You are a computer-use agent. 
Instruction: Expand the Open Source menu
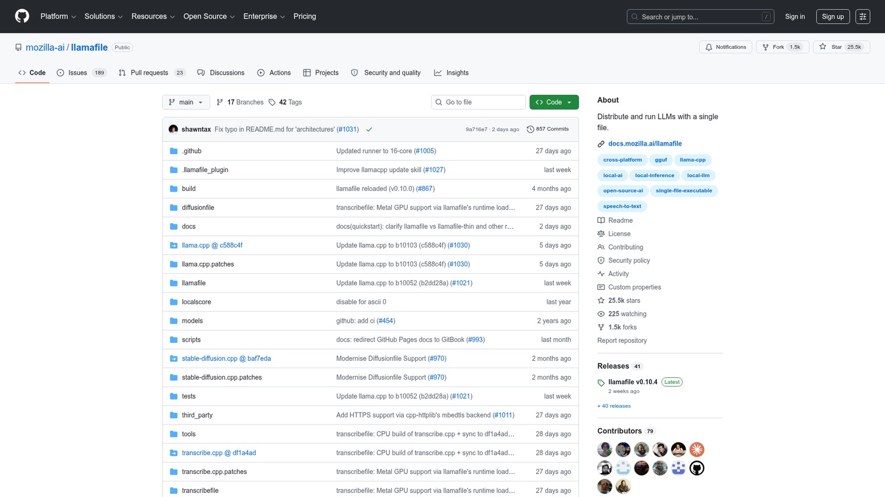209,17
